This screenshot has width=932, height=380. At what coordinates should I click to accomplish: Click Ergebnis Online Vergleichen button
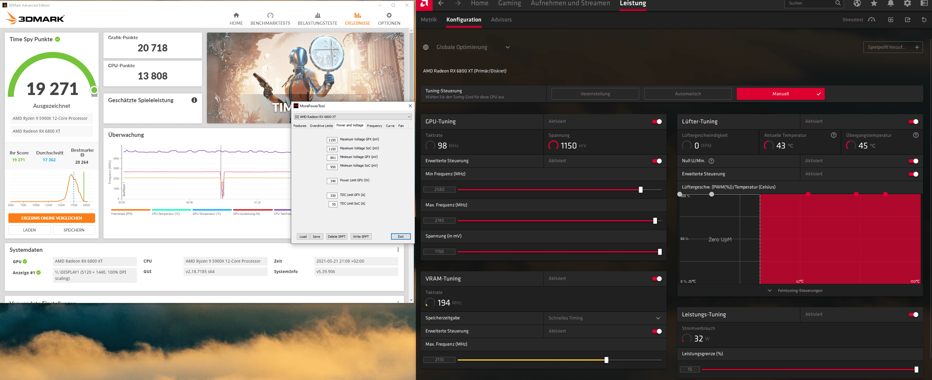(x=52, y=218)
